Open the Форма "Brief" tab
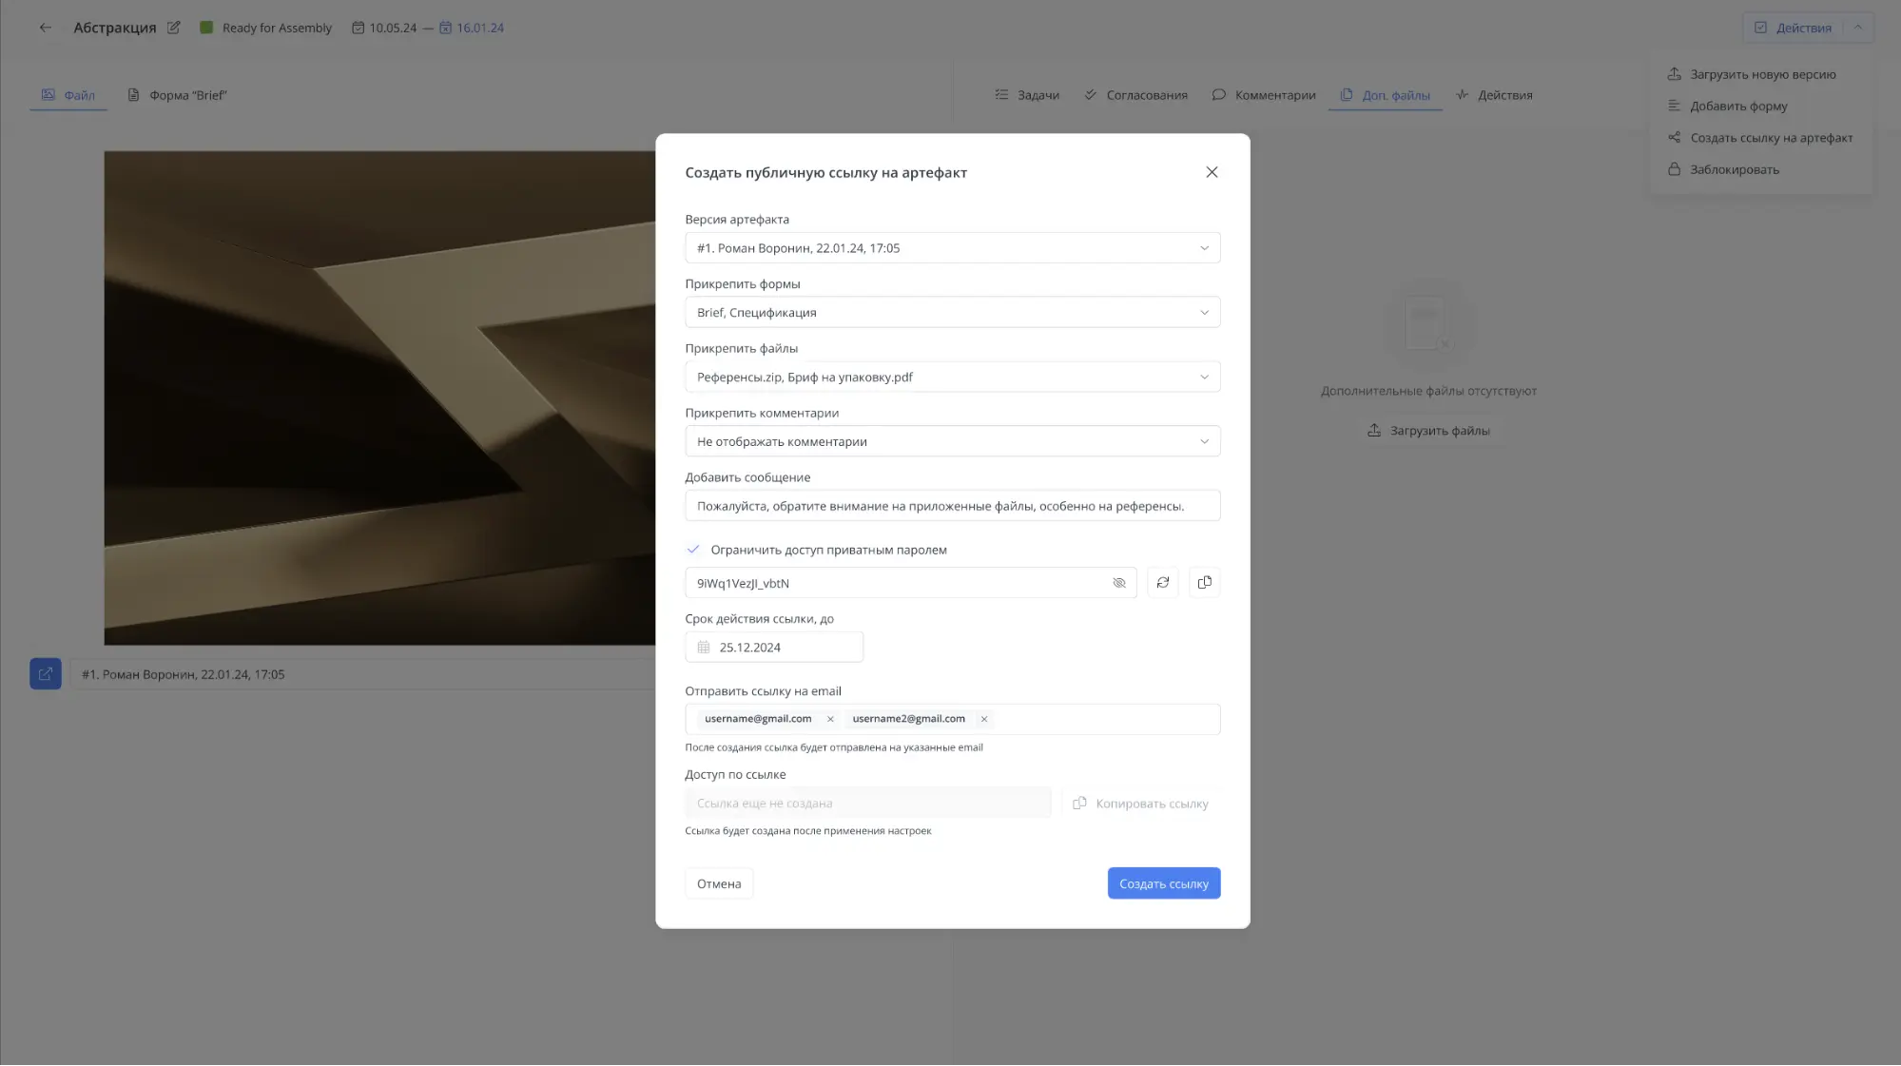 click(177, 95)
